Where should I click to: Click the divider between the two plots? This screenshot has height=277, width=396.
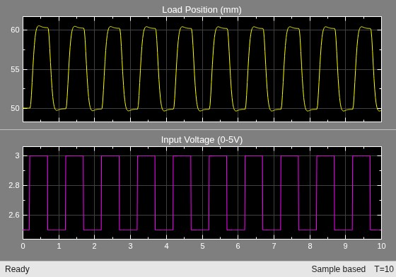coord(198,130)
